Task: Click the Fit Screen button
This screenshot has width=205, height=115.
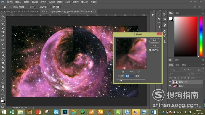Action: tap(43, 7)
